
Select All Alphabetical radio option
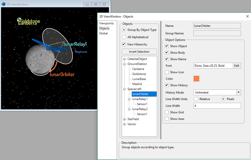pos(124,37)
